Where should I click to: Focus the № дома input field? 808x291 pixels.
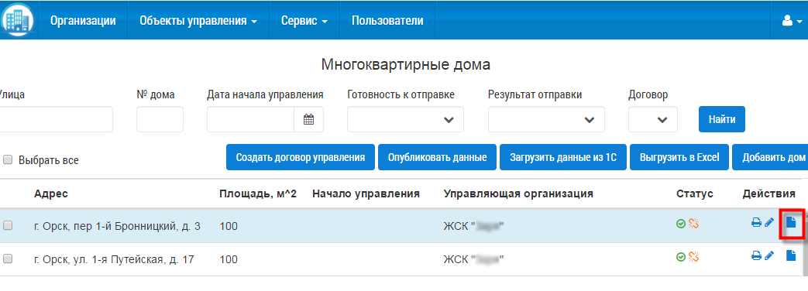(160, 119)
